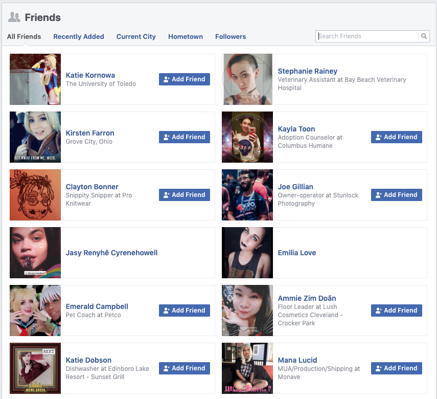
Task: Click 'Adoption Counselor at Columbus Humane' text
Action: [x=310, y=142]
